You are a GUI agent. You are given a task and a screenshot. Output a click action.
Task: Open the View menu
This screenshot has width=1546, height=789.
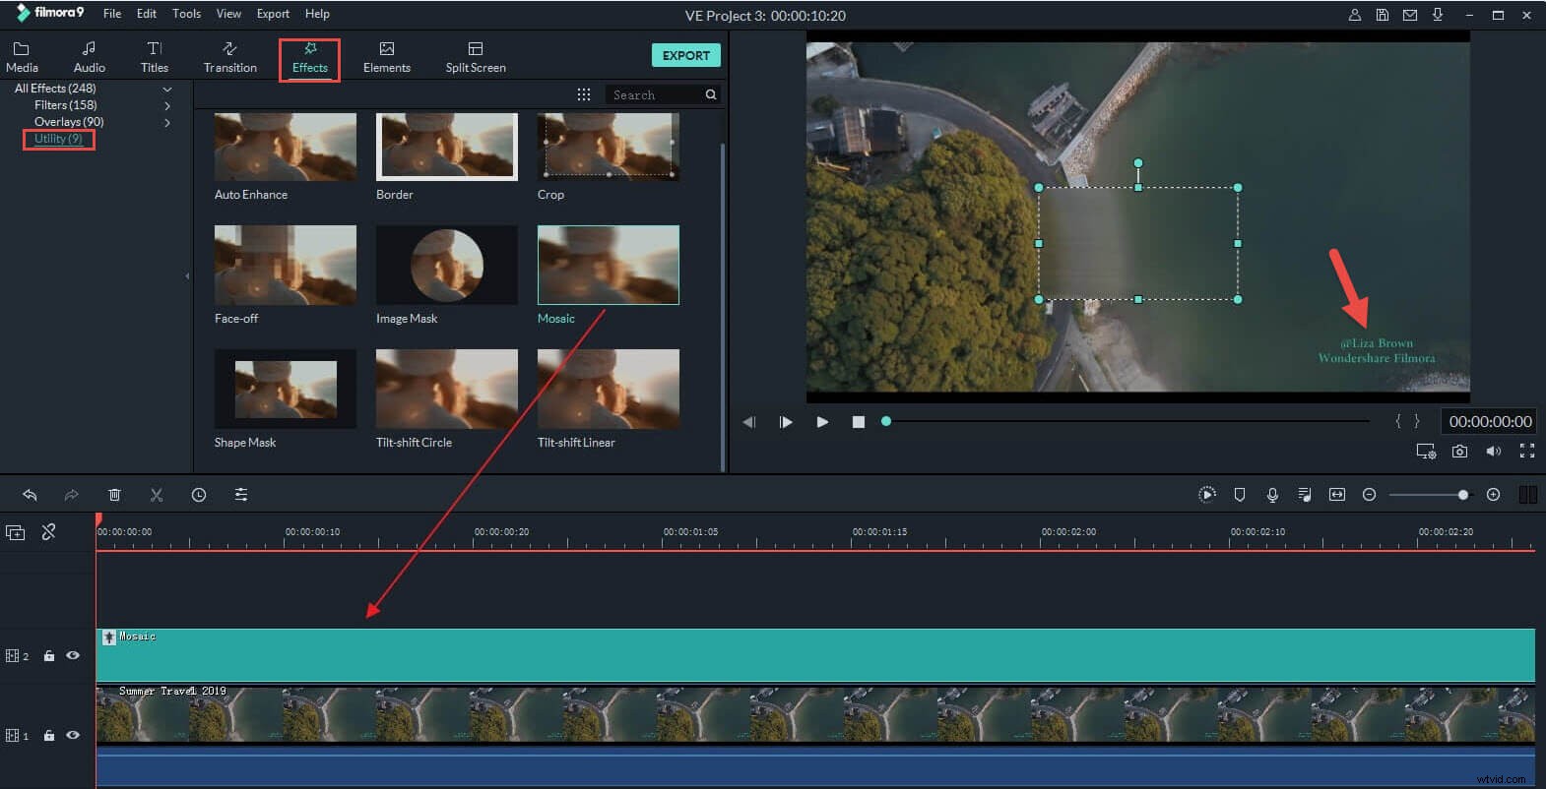tap(228, 14)
